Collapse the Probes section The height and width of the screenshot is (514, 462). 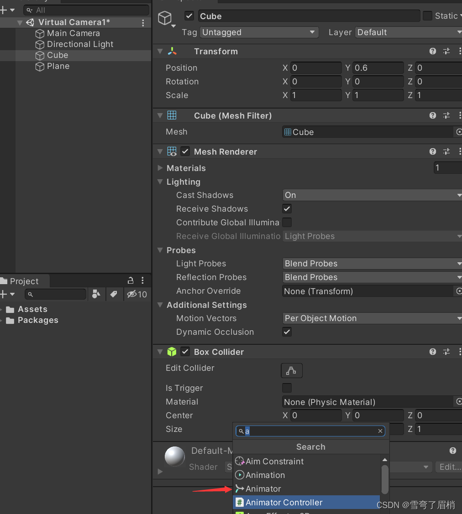tap(160, 250)
